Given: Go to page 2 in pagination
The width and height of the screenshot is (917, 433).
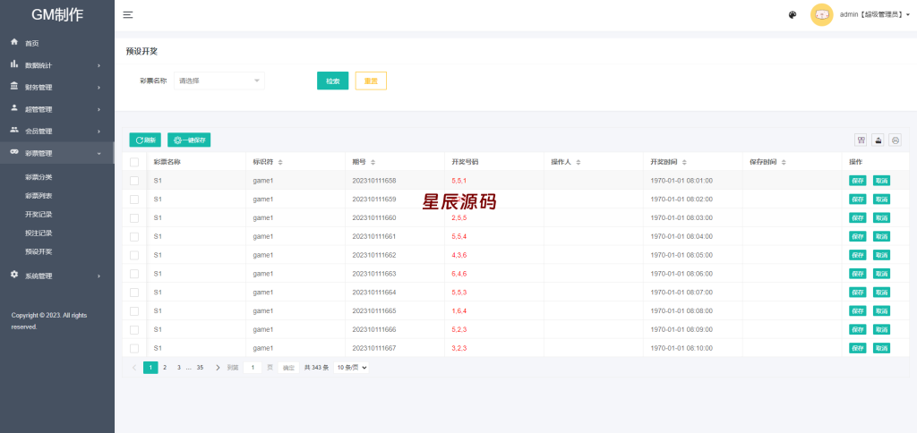Looking at the screenshot, I should pyautogui.click(x=165, y=368).
